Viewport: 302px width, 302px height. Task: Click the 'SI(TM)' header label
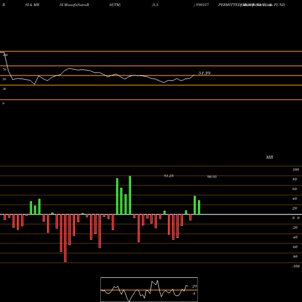coord(115,5)
